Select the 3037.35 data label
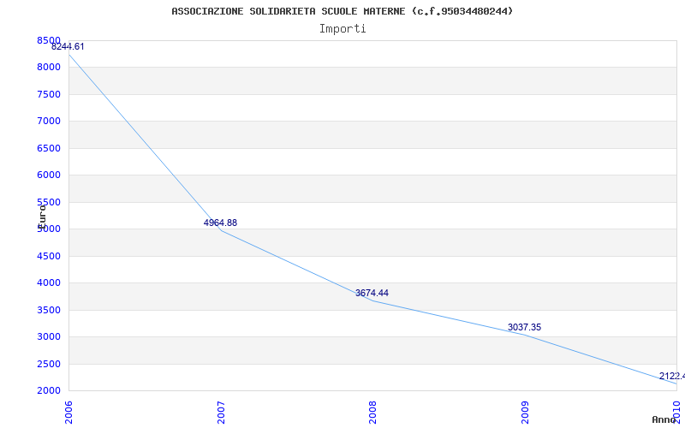Image resolution: width=685 pixels, height=428 pixels. (524, 327)
